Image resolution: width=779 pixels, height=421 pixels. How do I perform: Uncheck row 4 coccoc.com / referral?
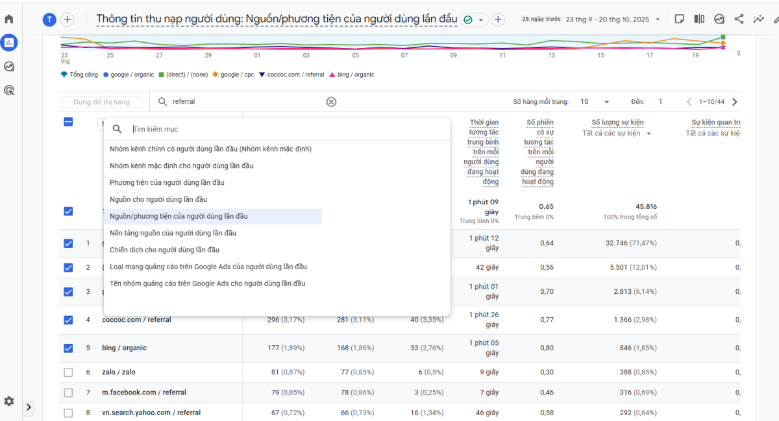68,320
